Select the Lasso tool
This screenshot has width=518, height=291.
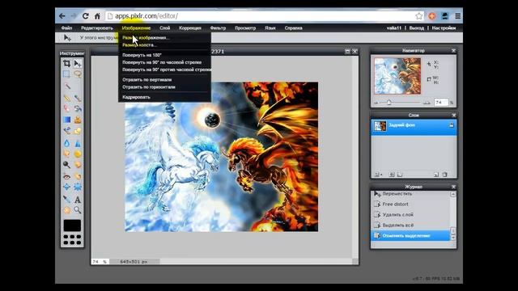click(x=78, y=74)
